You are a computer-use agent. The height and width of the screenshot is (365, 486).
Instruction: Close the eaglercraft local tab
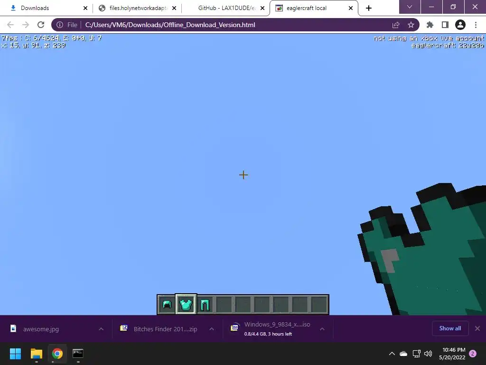351,8
